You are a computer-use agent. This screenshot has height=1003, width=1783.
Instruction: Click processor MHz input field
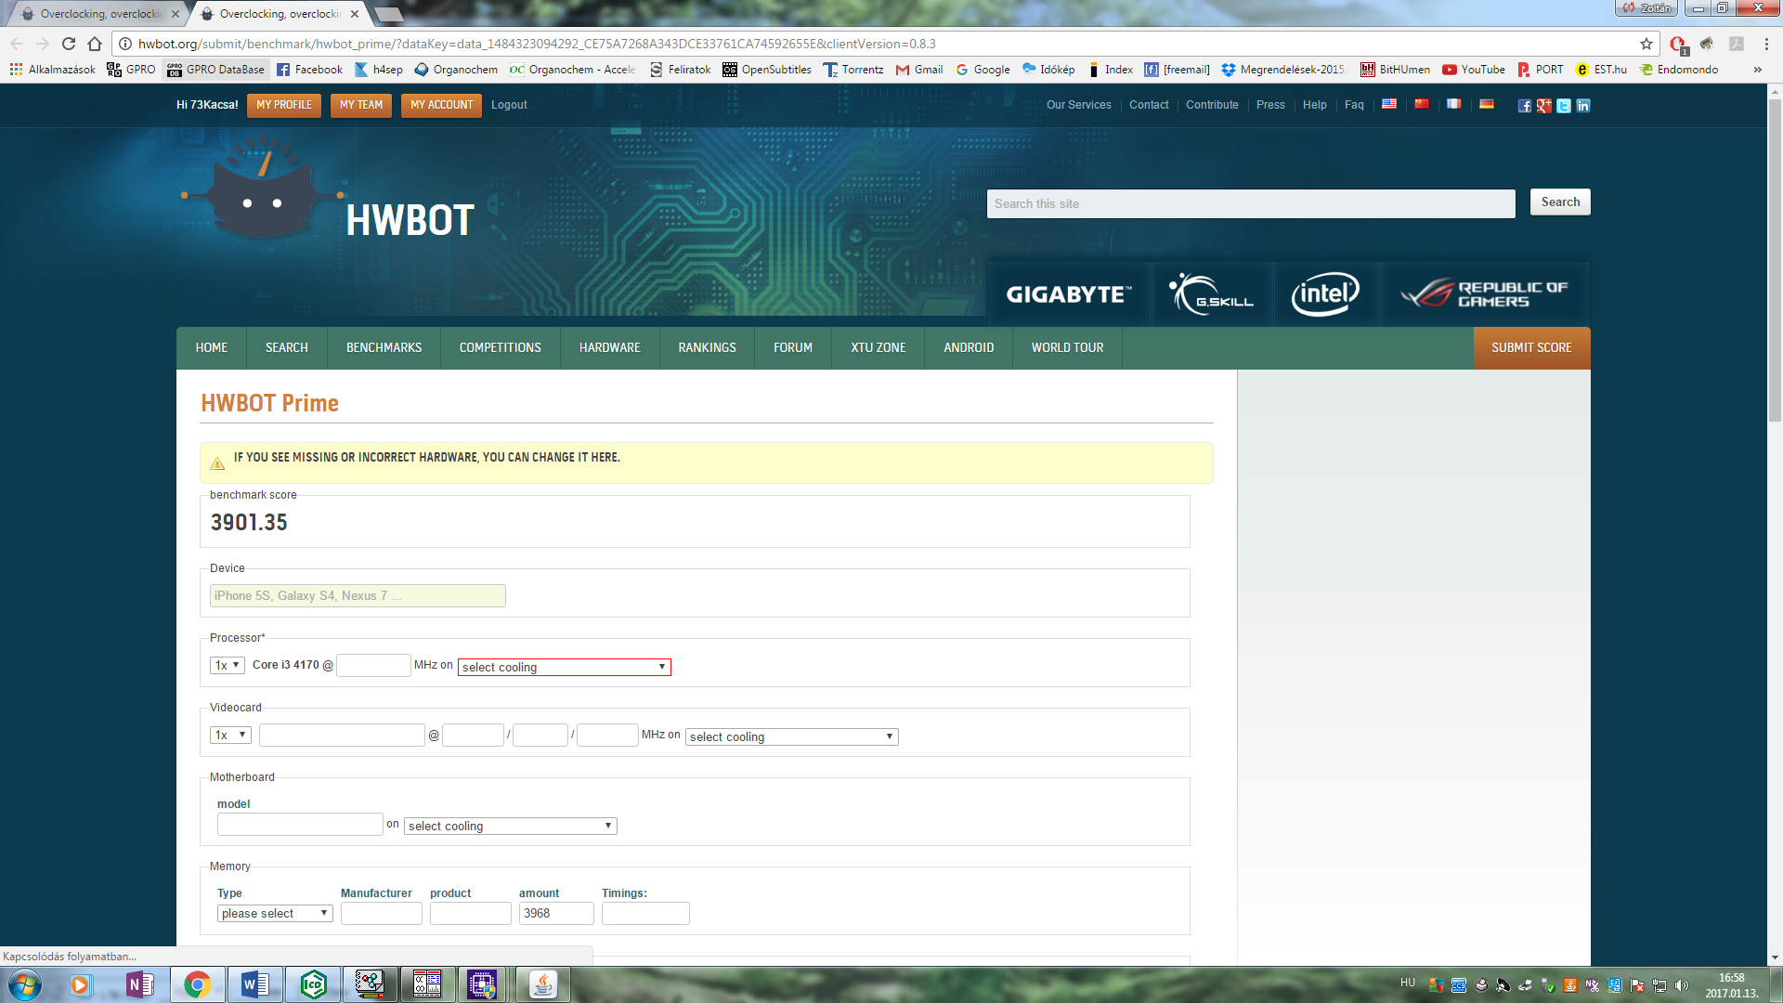373,665
